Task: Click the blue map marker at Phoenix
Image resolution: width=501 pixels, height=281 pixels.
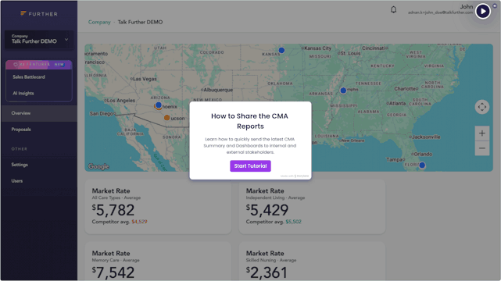Action: (159, 105)
